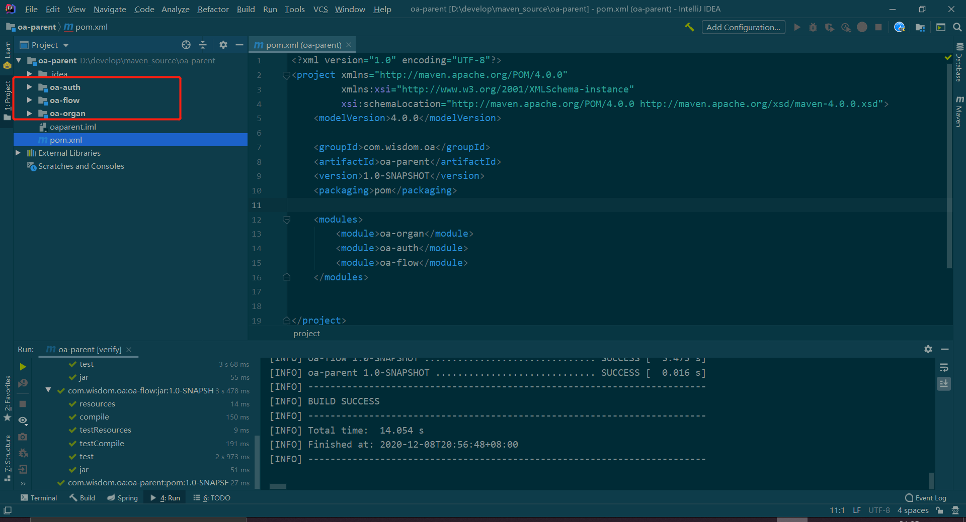The image size is (966, 522).
Task: Select pom.xml in the project tree
Action: coord(130,140)
